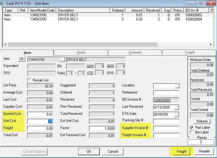Click the Type column header
Viewport: 217px width, 158px height.
click(10, 10)
